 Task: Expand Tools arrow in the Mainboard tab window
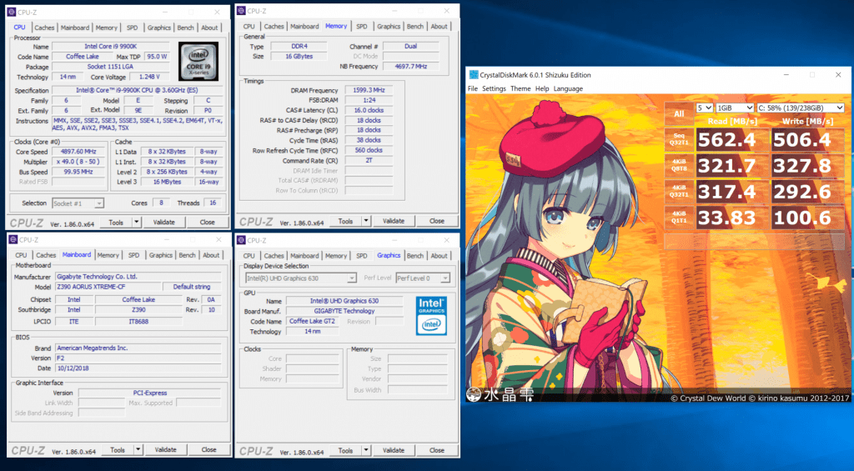pyautogui.click(x=138, y=450)
